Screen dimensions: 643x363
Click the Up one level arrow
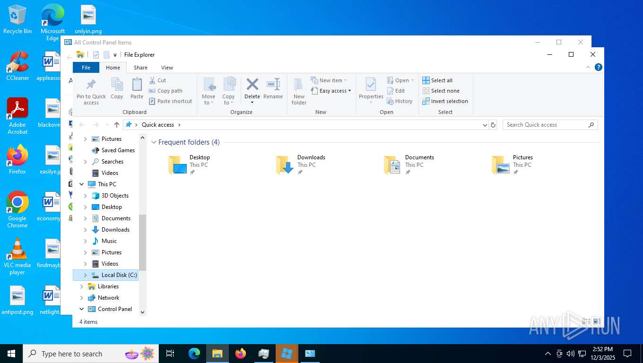point(117,125)
